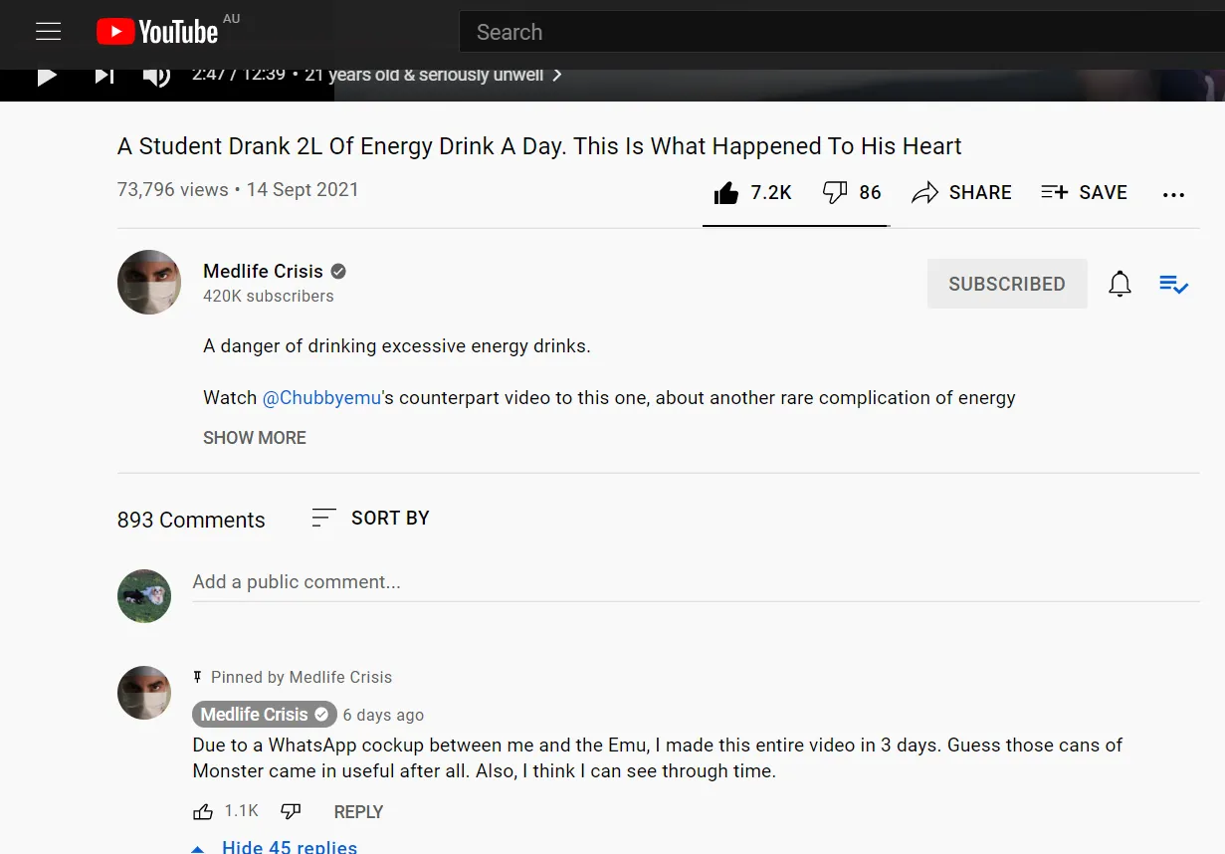Open notification bell settings
The image size is (1225, 854).
click(x=1120, y=284)
